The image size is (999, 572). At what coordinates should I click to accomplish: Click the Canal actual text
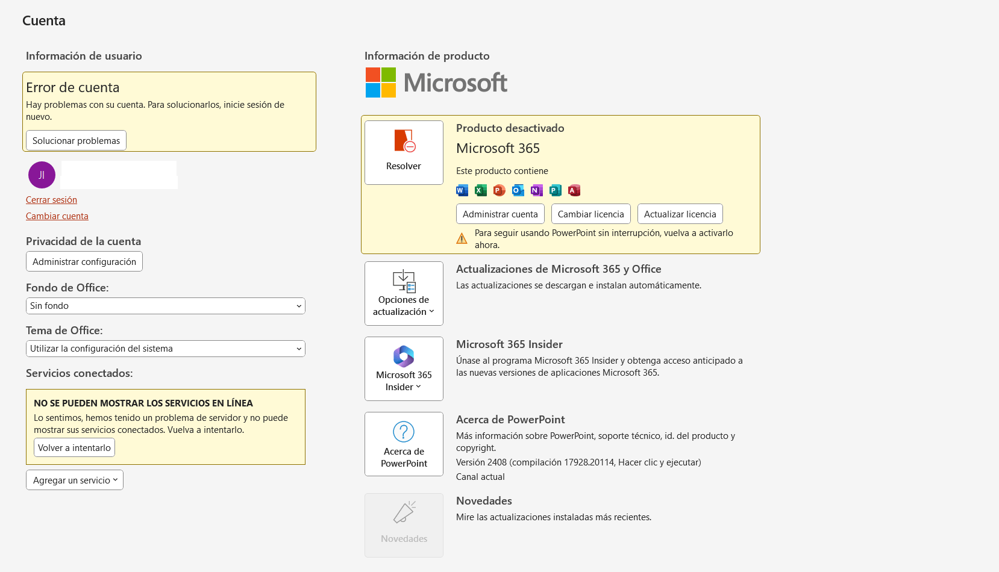(480, 477)
